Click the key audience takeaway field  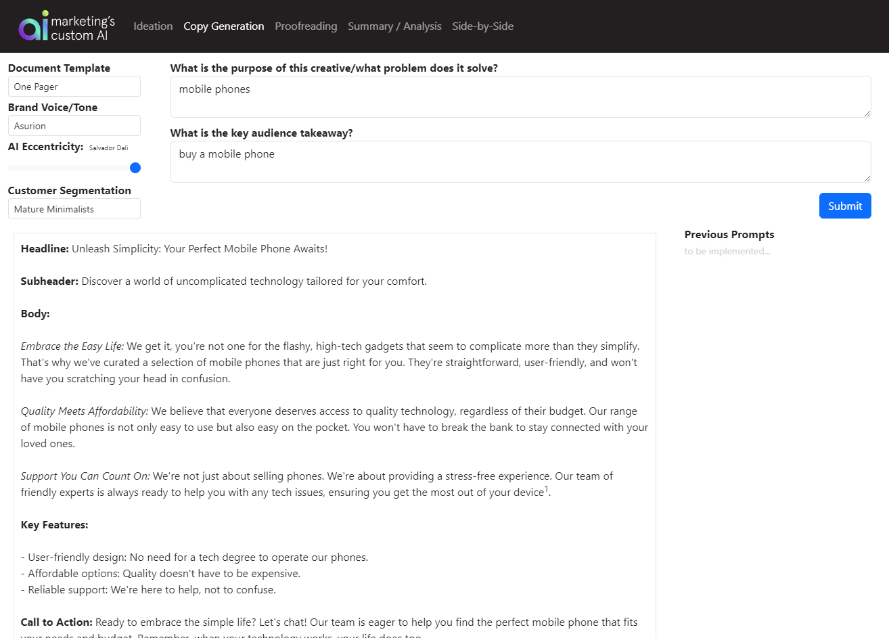click(x=520, y=161)
